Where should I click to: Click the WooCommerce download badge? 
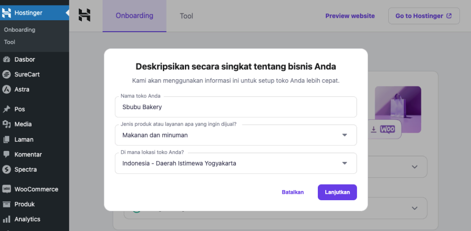(x=383, y=130)
